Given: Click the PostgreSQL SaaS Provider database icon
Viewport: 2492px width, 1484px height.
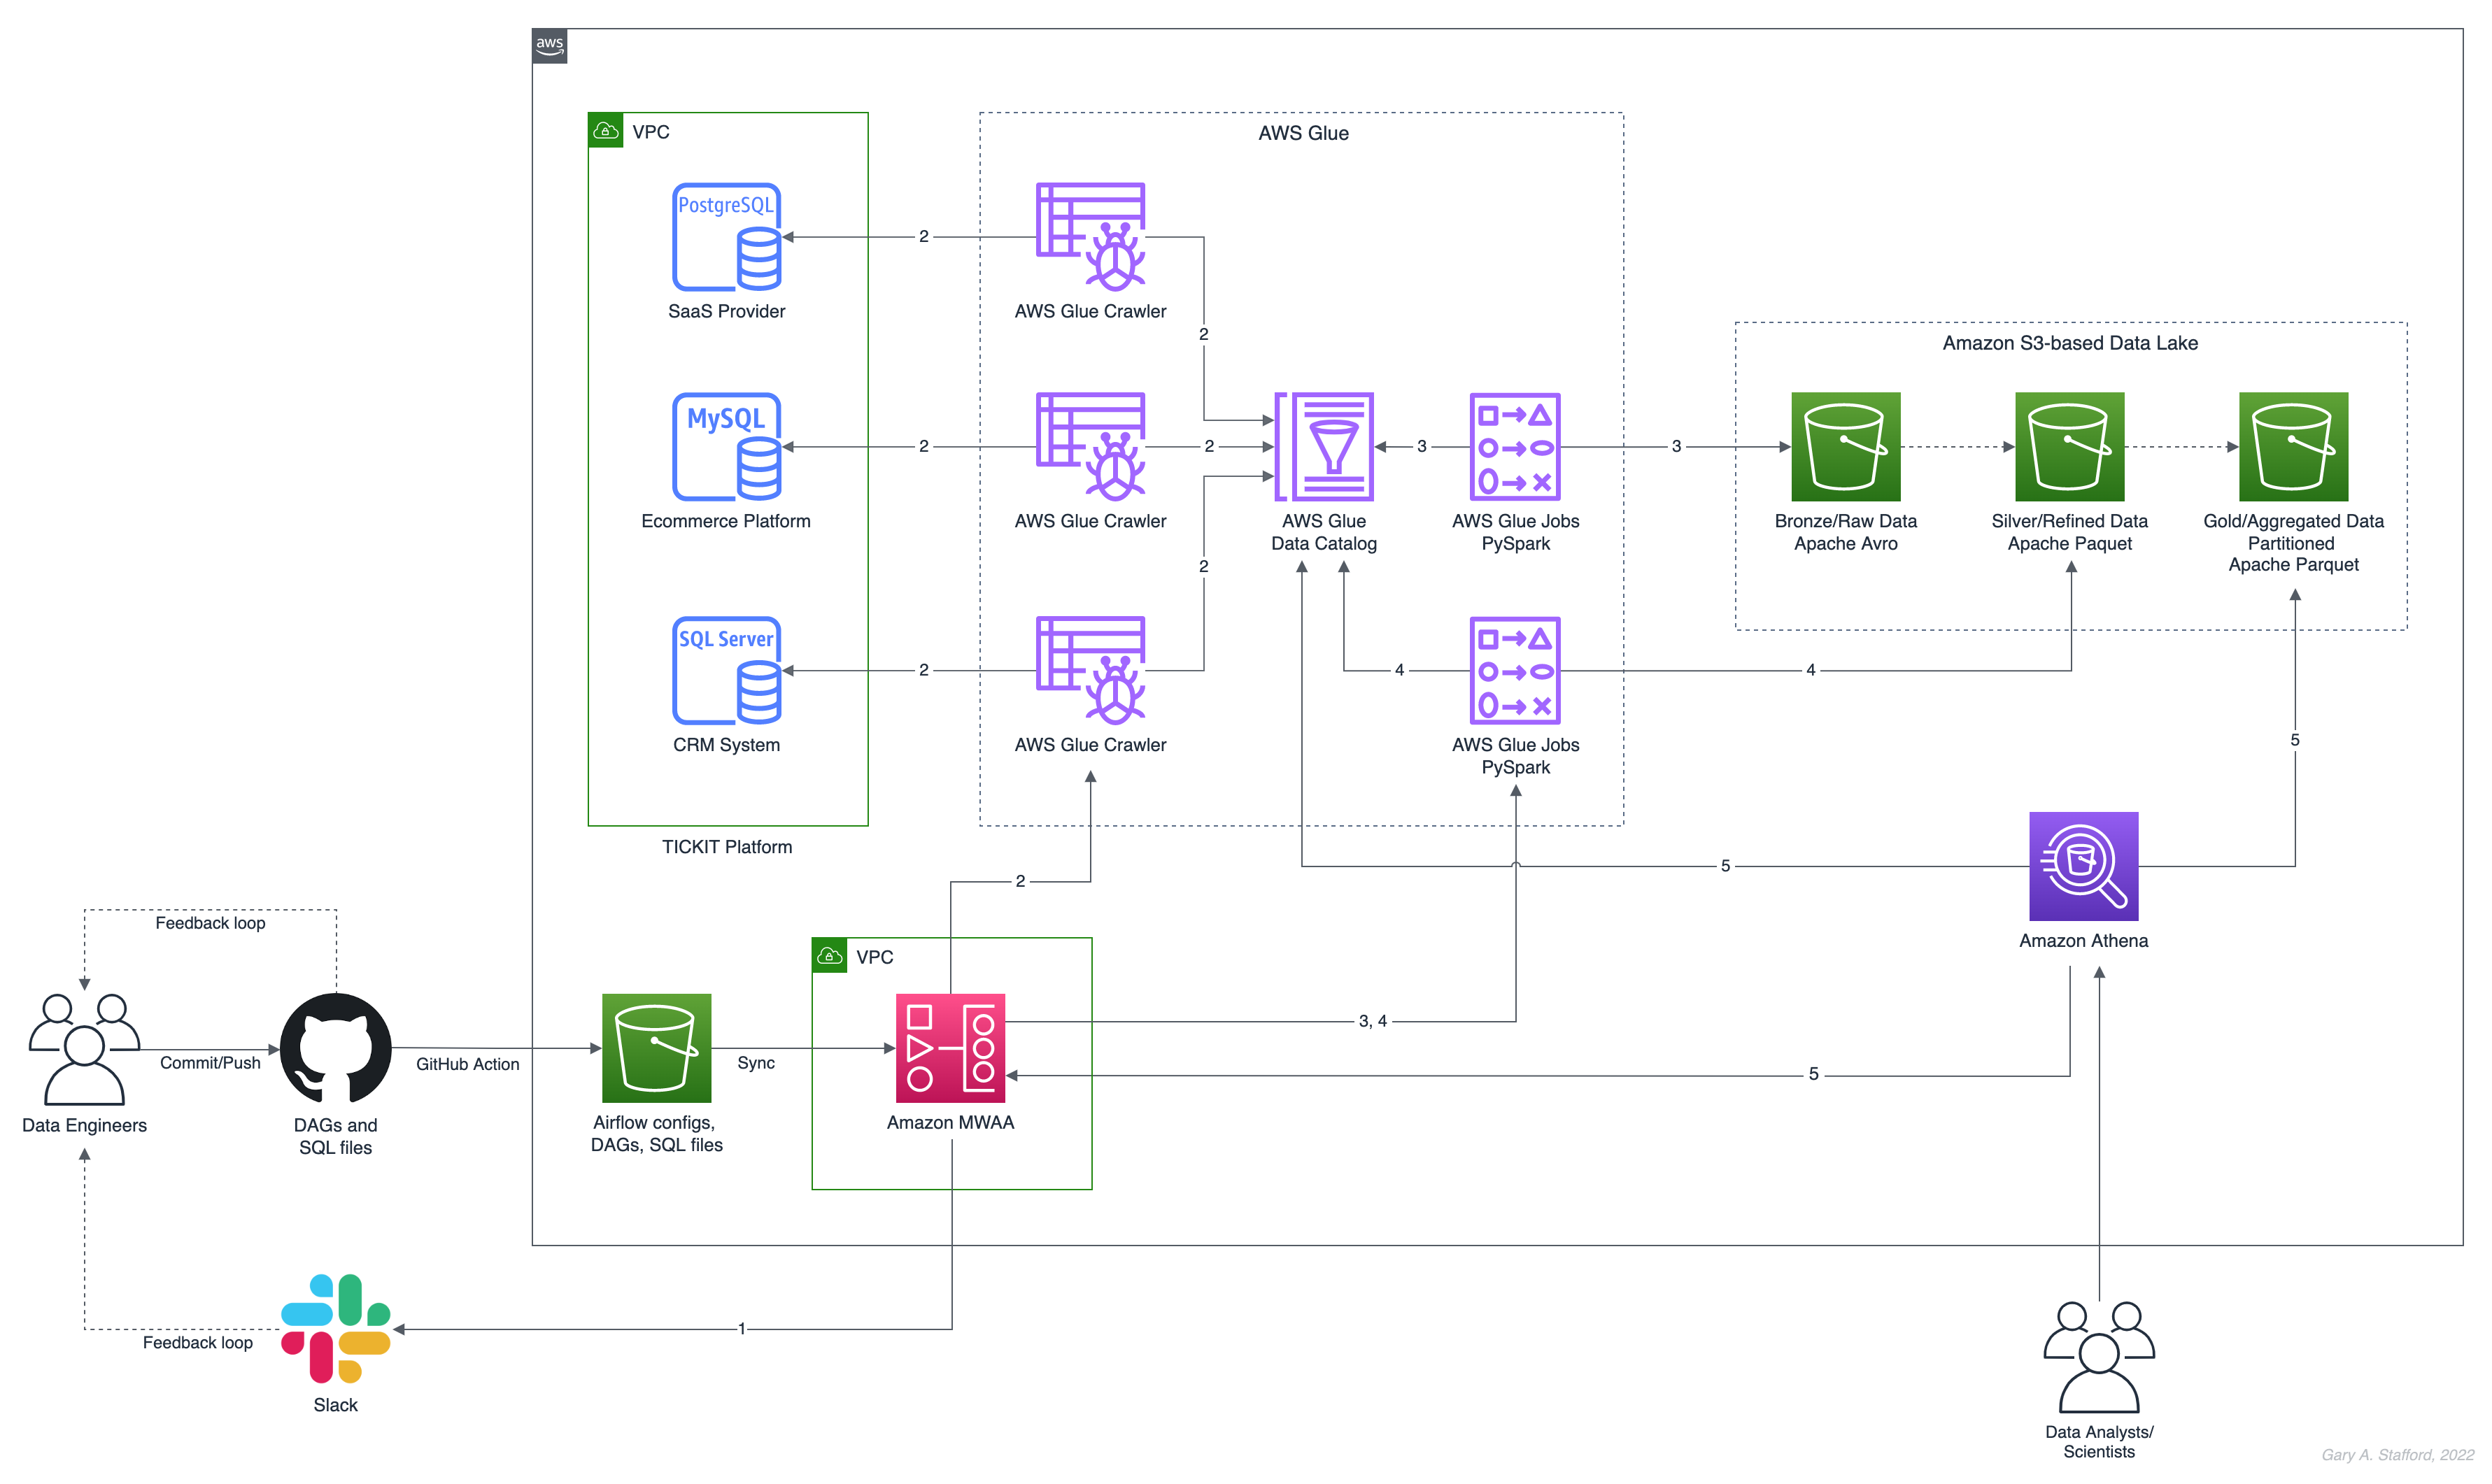Looking at the screenshot, I should (726, 237).
